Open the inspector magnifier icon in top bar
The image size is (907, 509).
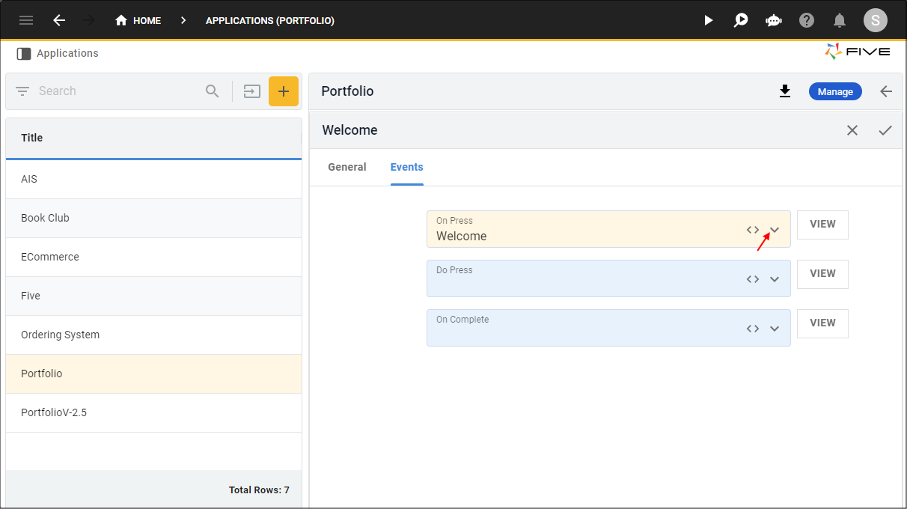point(741,20)
